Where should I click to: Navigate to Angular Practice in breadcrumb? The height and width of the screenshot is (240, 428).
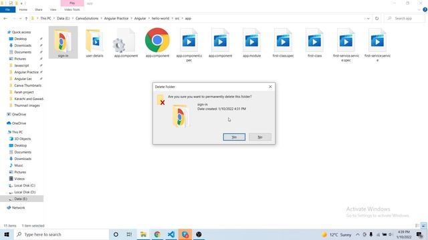point(116,19)
